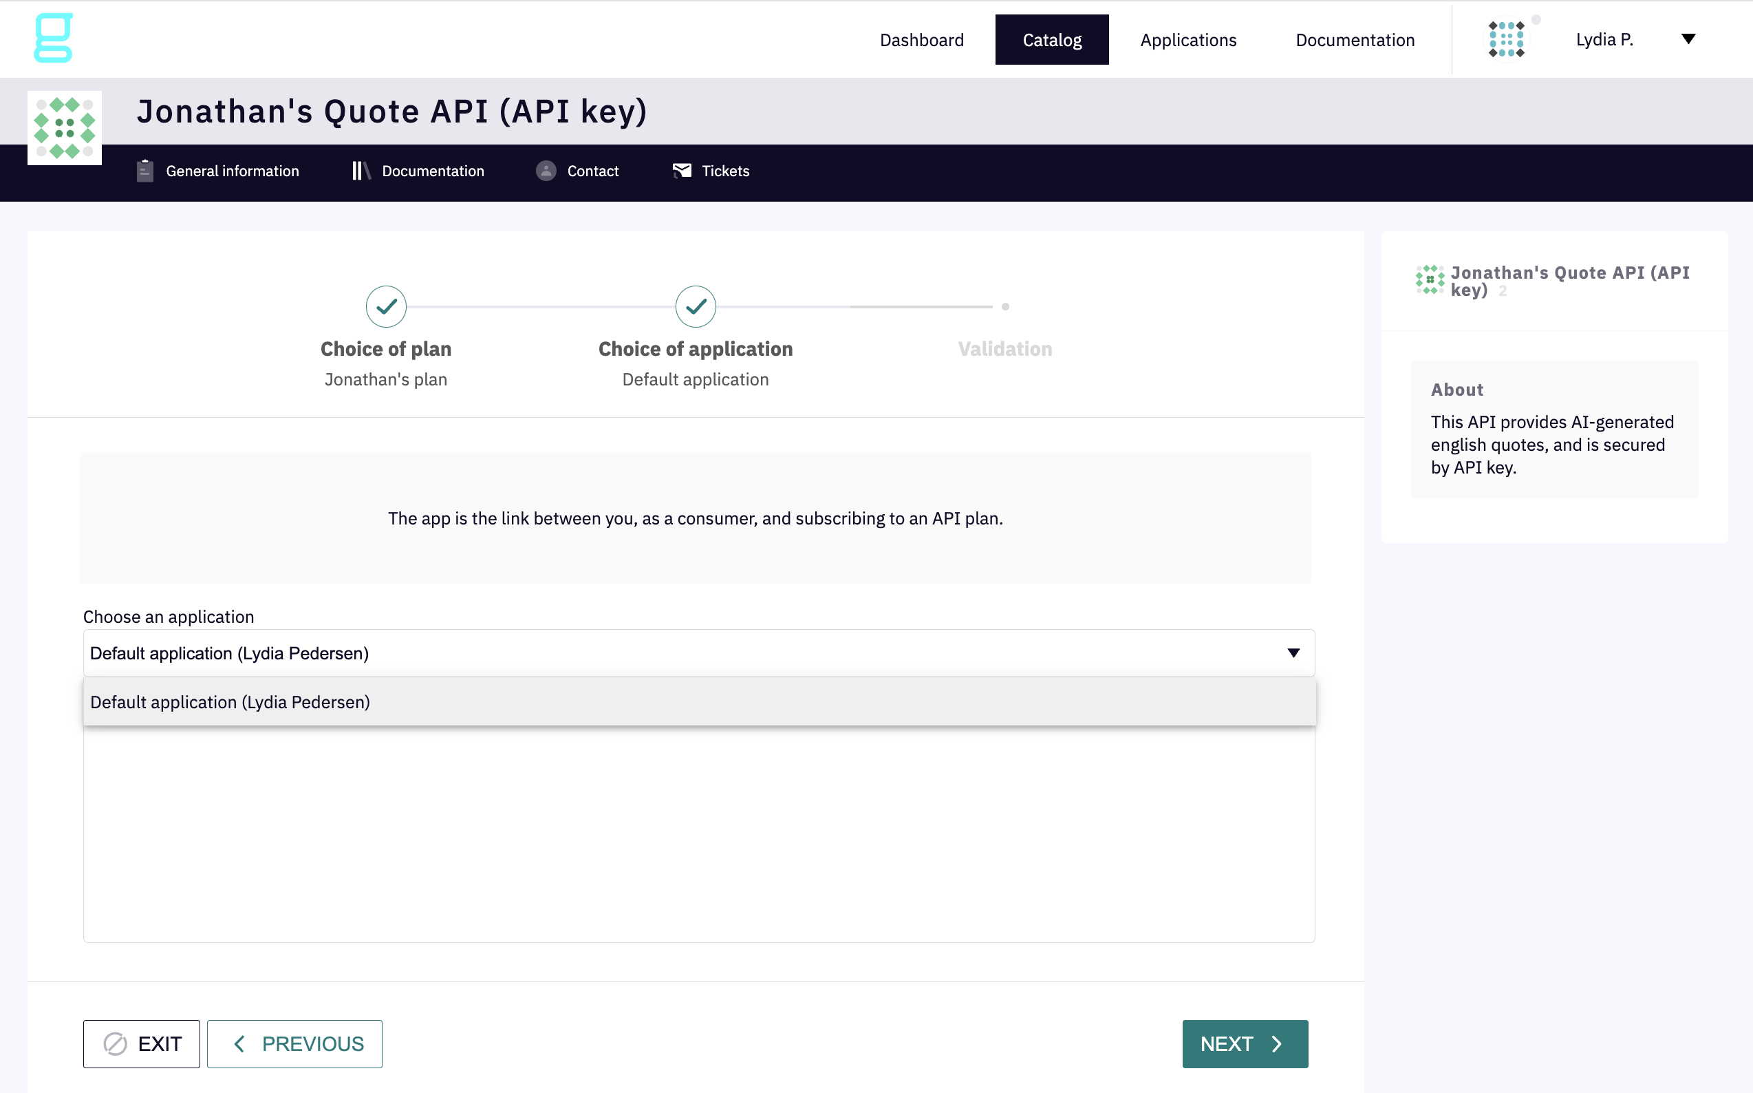This screenshot has height=1093, width=1753.
Task: Click the Gravitee logo in header
Action: 54,39
